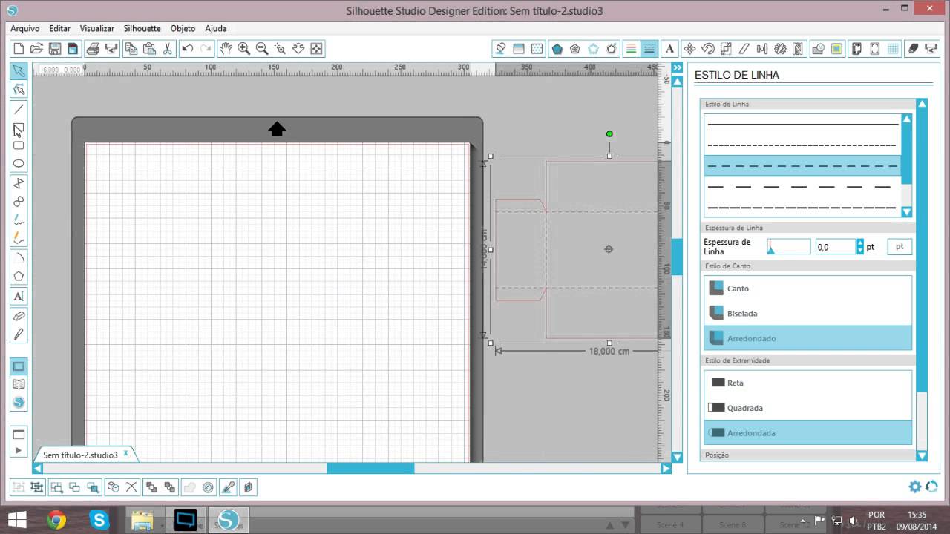Select the Arredondada end cap style
The width and height of the screenshot is (950, 534).
pos(807,432)
